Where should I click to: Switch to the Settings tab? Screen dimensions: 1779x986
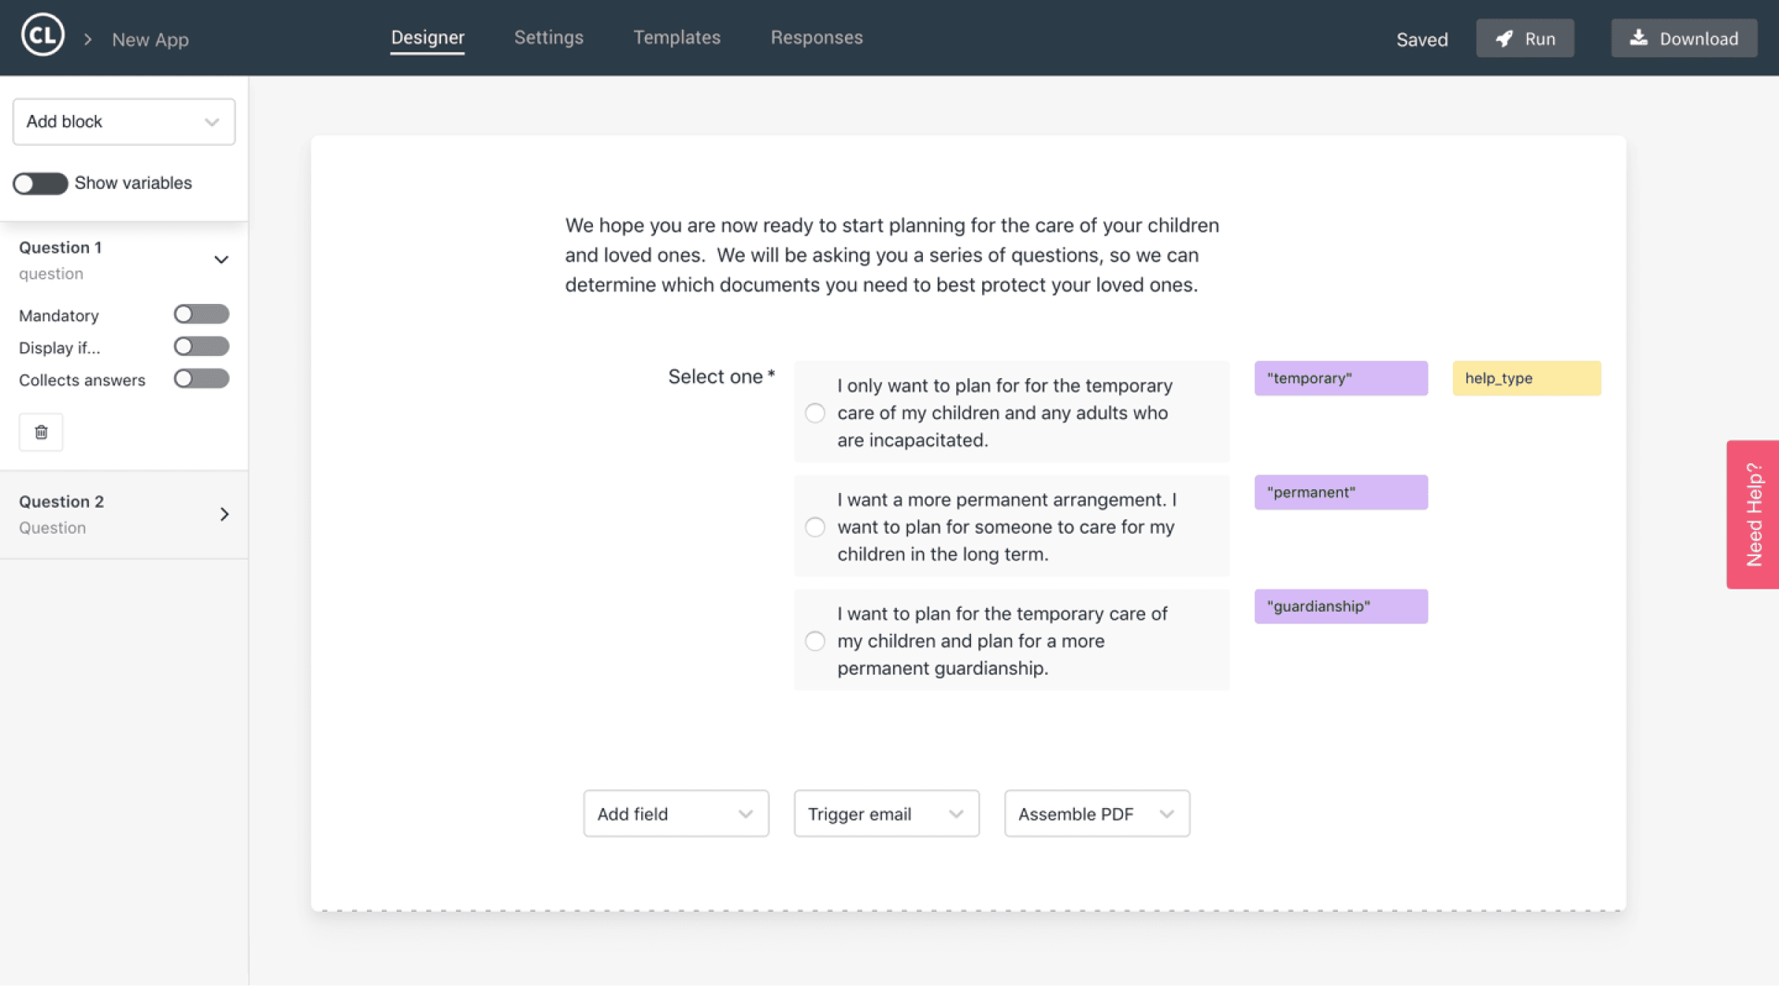549,37
